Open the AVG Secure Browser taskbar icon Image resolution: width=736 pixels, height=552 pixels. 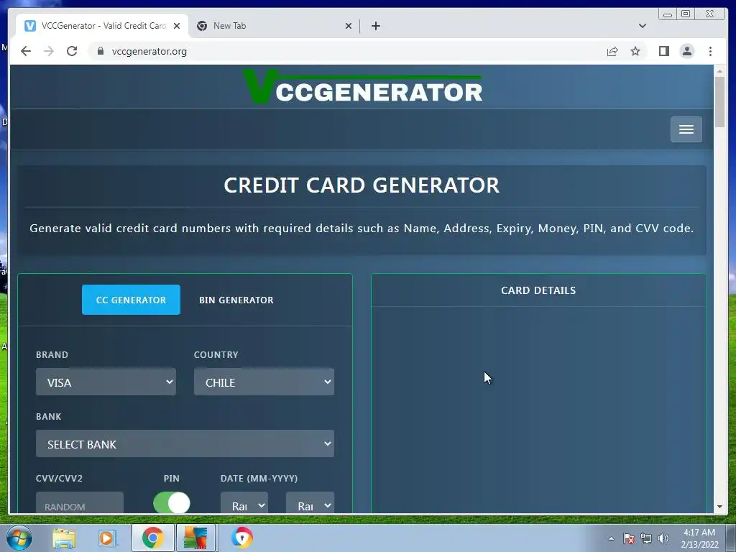[241, 538]
